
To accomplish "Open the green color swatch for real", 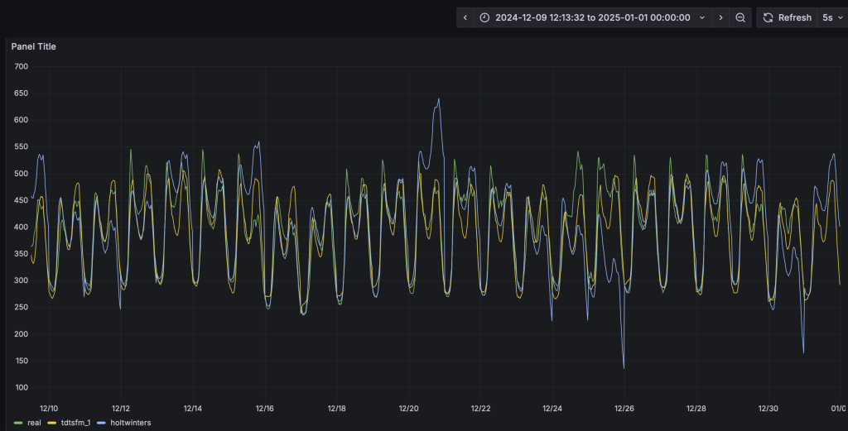I will tap(20, 423).
